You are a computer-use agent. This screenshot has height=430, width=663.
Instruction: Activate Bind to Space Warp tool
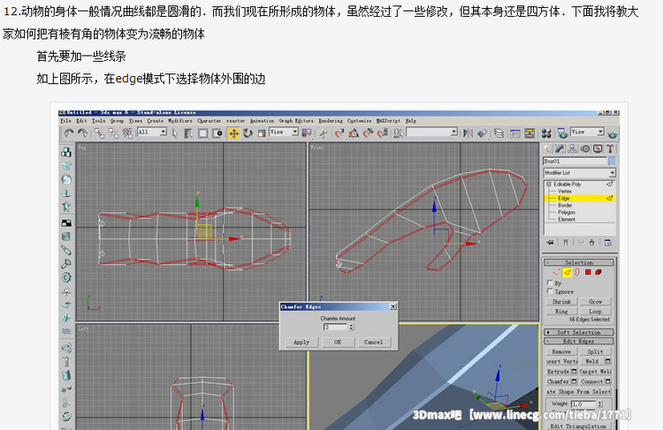(x=127, y=133)
